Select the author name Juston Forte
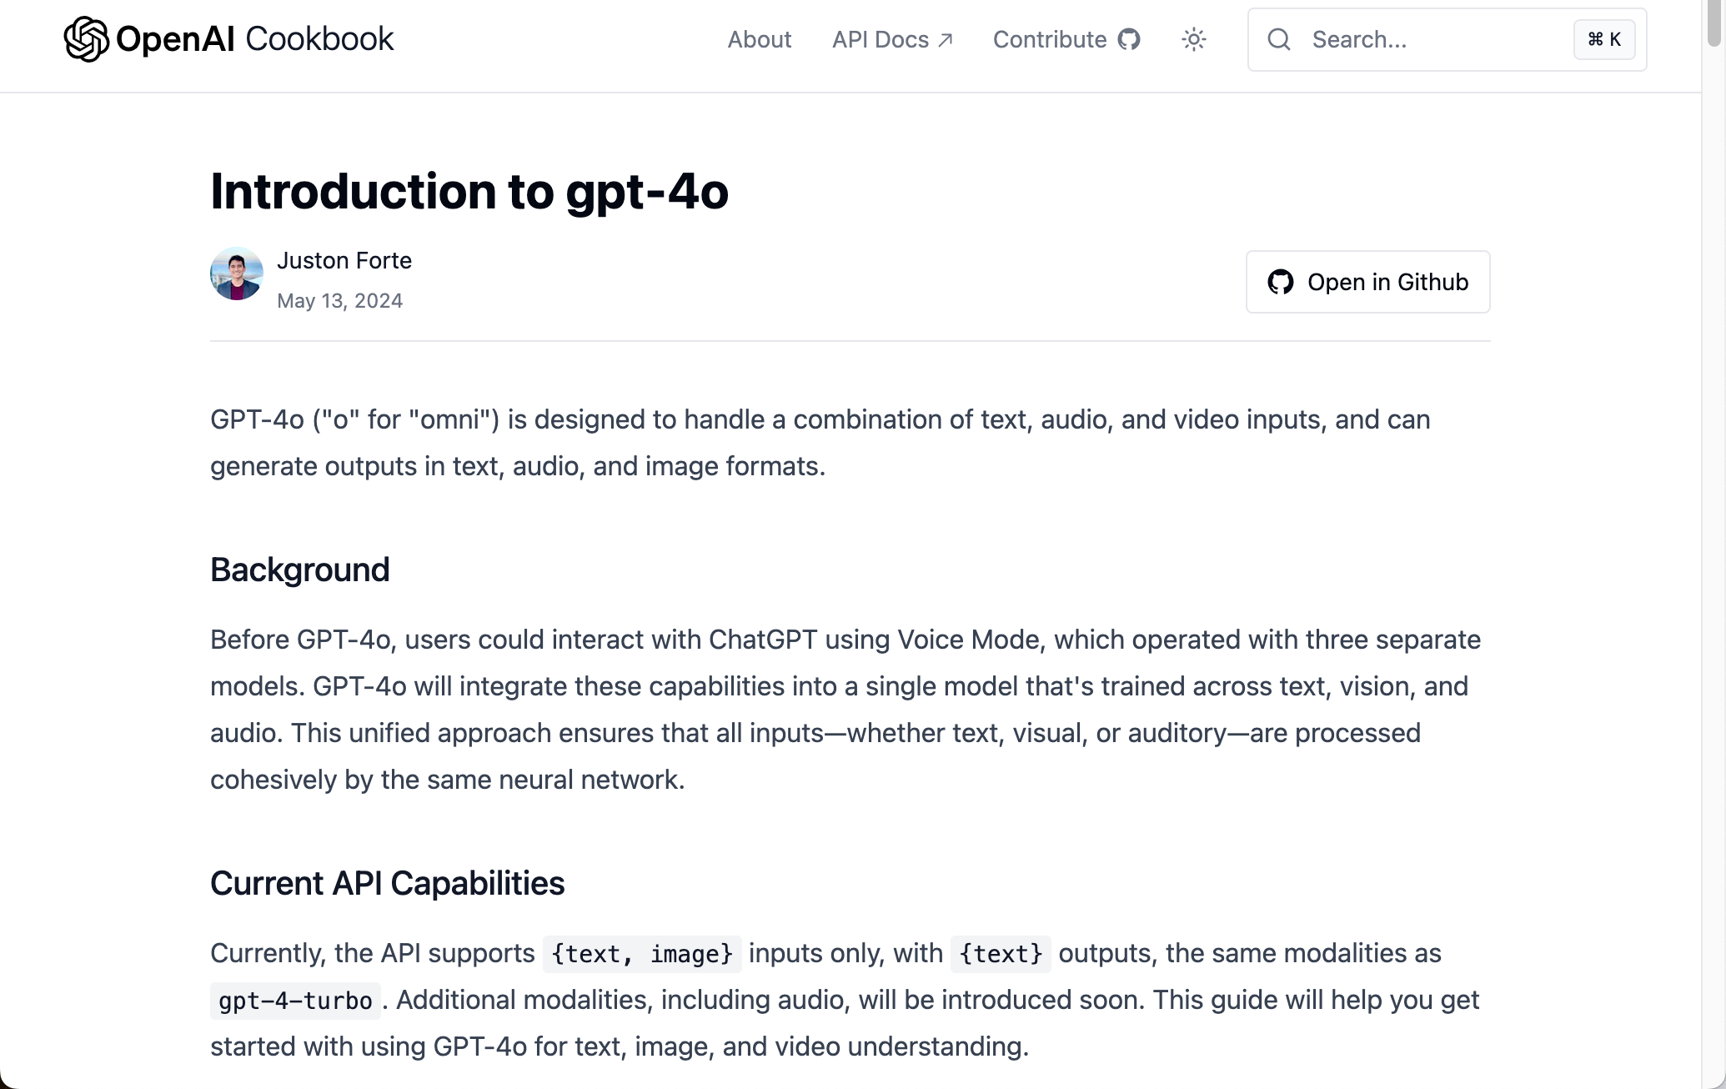This screenshot has height=1089, width=1726. point(344,260)
